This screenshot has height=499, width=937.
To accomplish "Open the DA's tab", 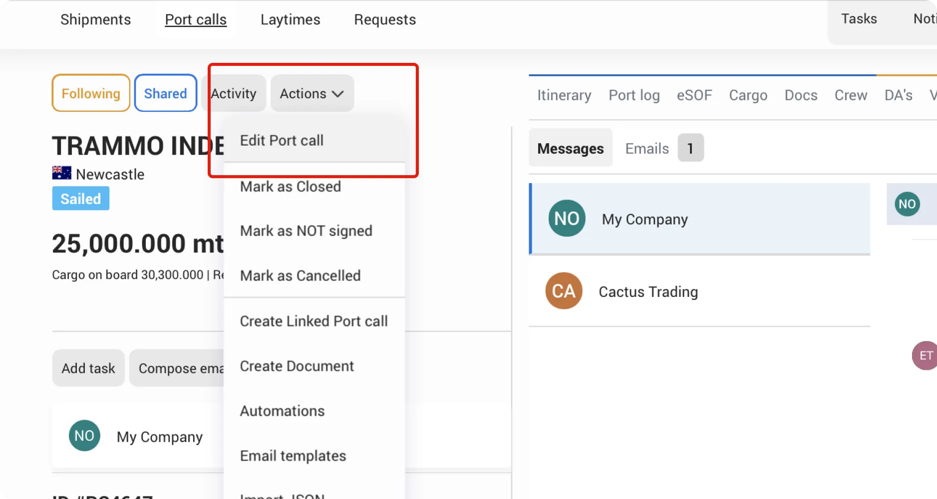I will 899,95.
